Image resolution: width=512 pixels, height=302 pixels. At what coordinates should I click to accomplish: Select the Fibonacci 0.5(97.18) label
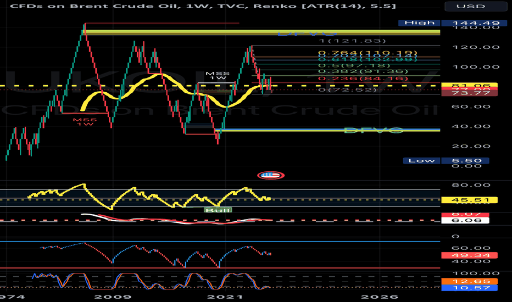point(354,66)
